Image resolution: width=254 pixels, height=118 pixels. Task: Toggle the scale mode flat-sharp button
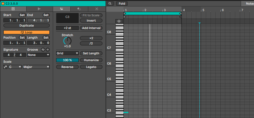coord(5,67)
